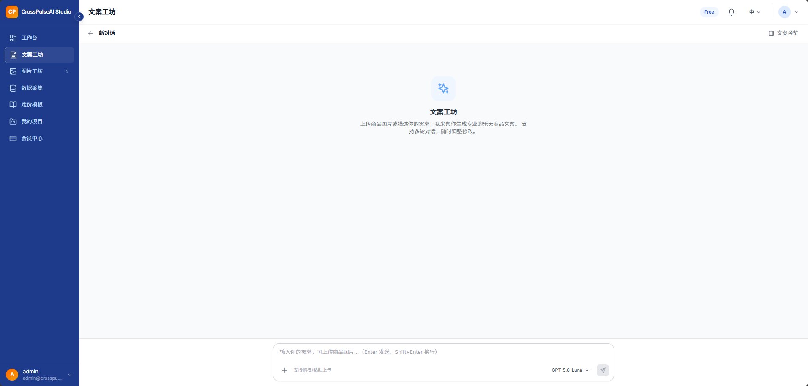The height and width of the screenshot is (386, 808).
Task: Open the top-right account menu chevron
Action: click(796, 12)
